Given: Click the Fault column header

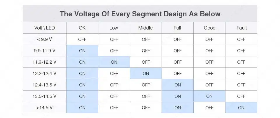Looking at the screenshot, I should point(241,28).
